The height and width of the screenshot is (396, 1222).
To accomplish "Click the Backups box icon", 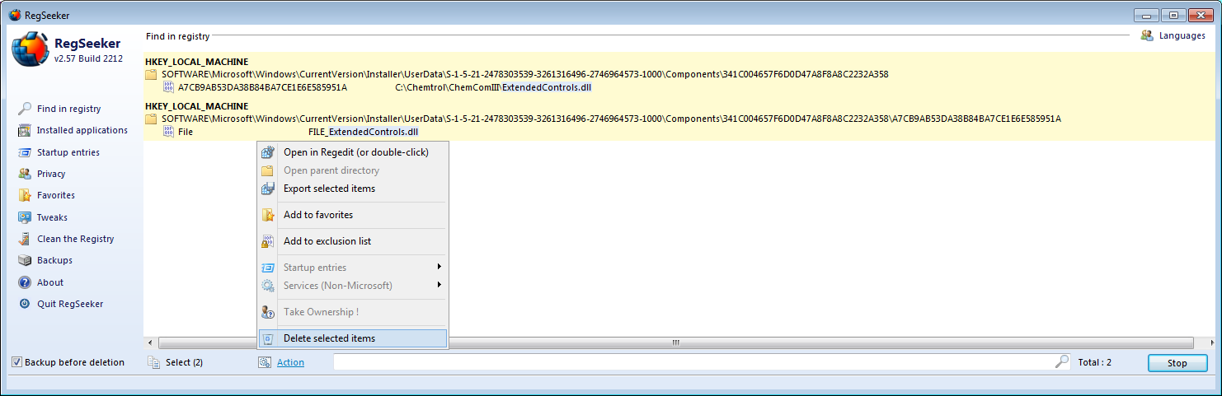I will point(25,260).
